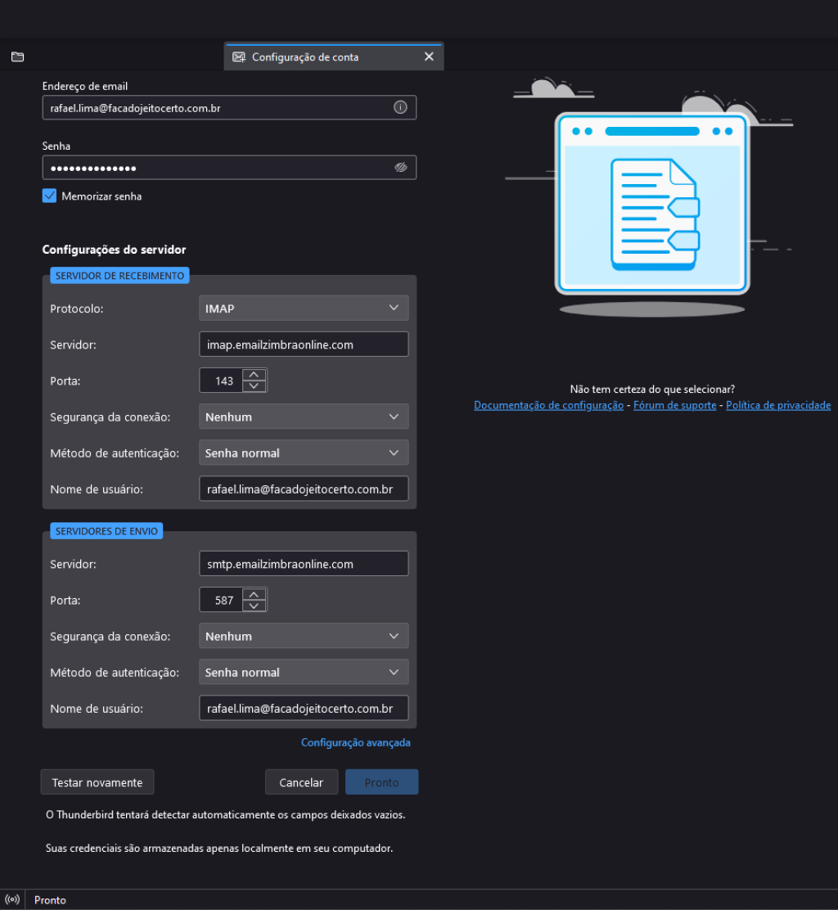838x910 pixels.
Task: Click the outgoing port field showing 587
Action: 222,600
